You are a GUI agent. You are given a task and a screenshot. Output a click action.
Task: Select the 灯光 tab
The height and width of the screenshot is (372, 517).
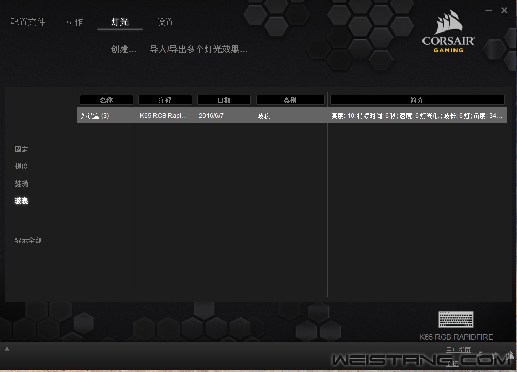(120, 22)
